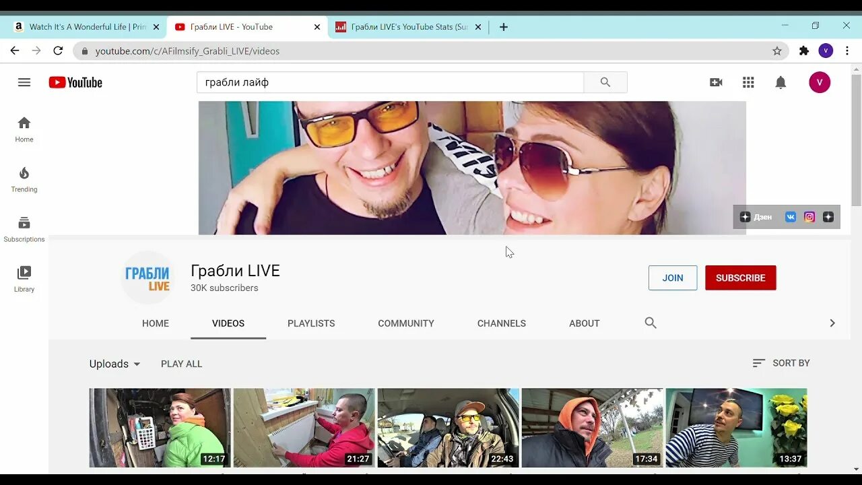Open the About tab
The image size is (862, 485).
(585, 323)
